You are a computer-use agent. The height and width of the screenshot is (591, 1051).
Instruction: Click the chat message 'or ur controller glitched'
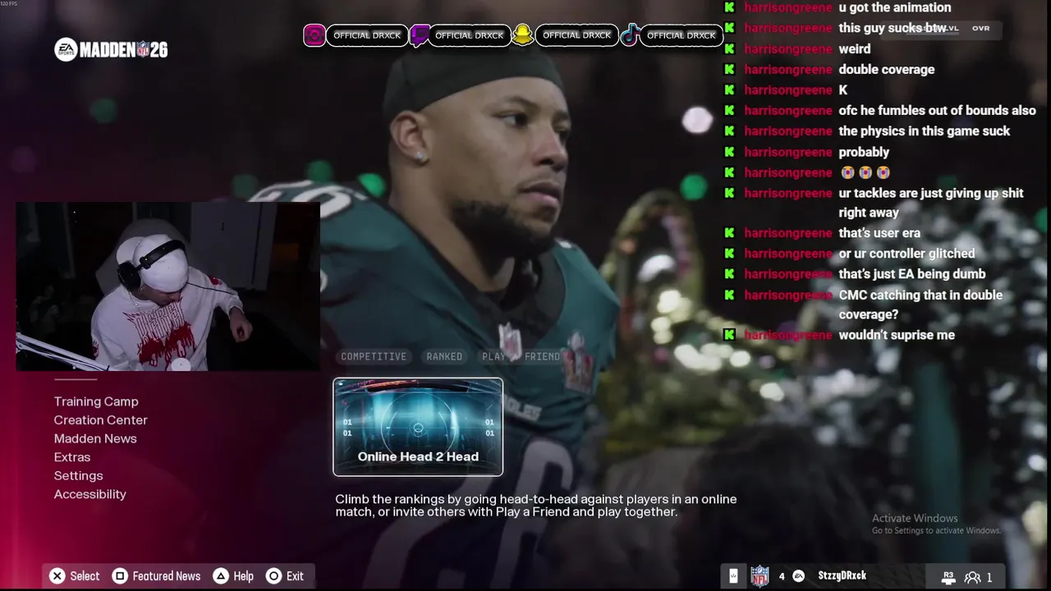(x=907, y=254)
